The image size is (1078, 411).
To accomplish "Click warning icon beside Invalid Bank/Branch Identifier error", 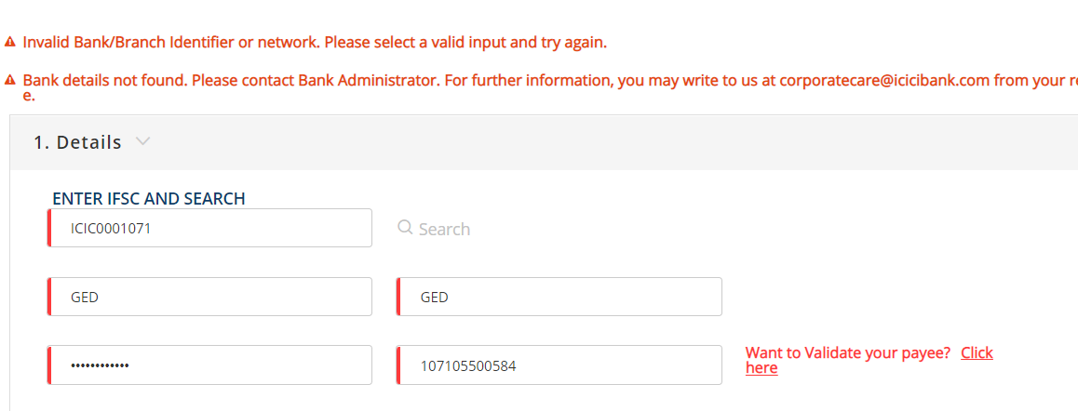I will pos(9,42).
